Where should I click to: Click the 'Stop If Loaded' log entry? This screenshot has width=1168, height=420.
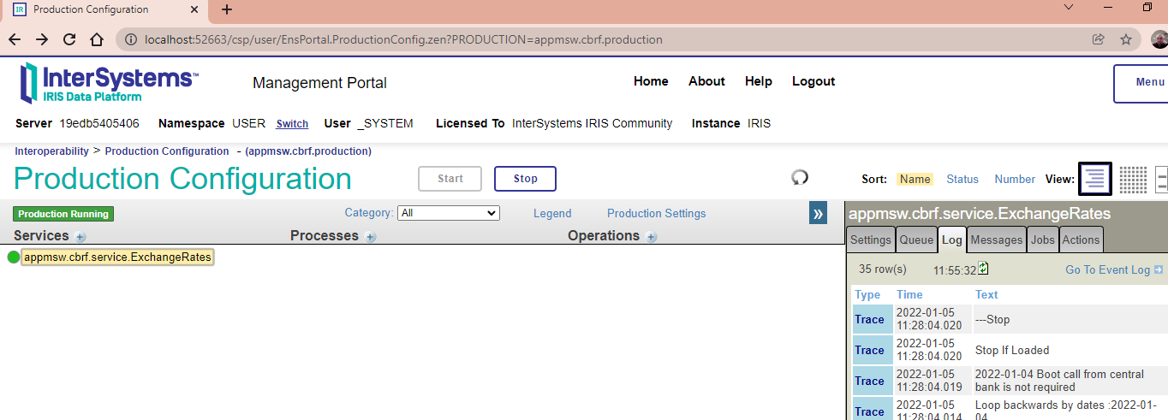(1011, 350)
